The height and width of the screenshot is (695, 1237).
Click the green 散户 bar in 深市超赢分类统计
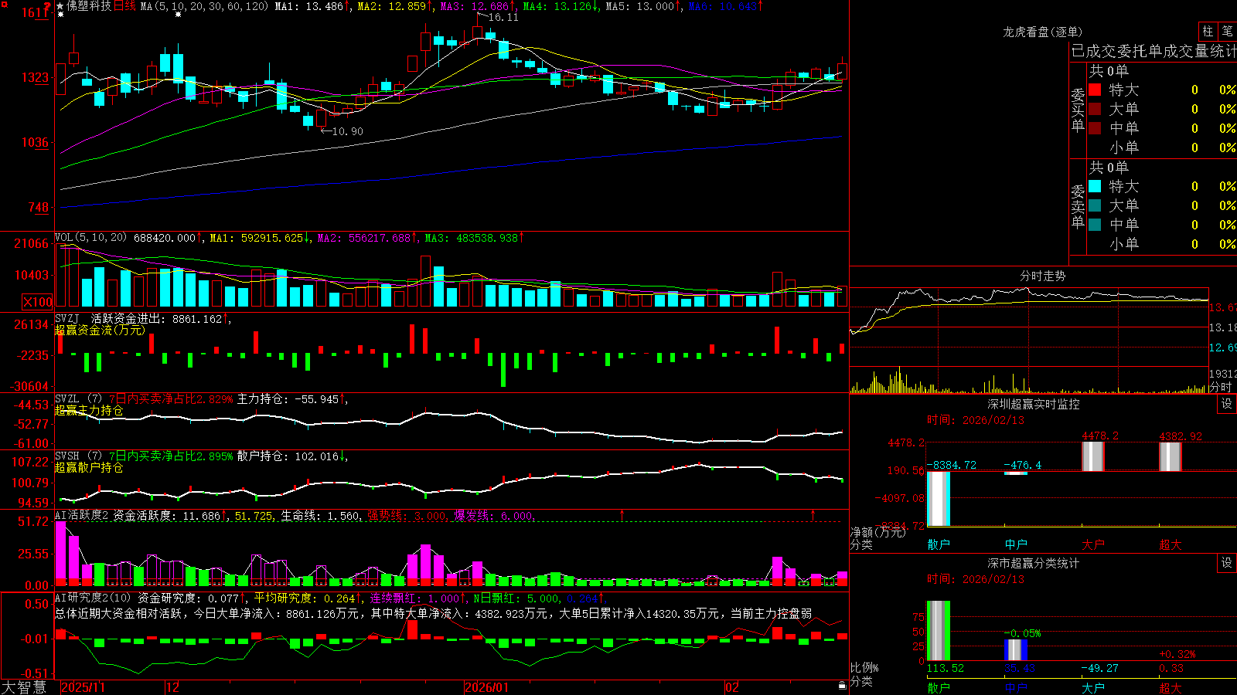click(939, 631)
